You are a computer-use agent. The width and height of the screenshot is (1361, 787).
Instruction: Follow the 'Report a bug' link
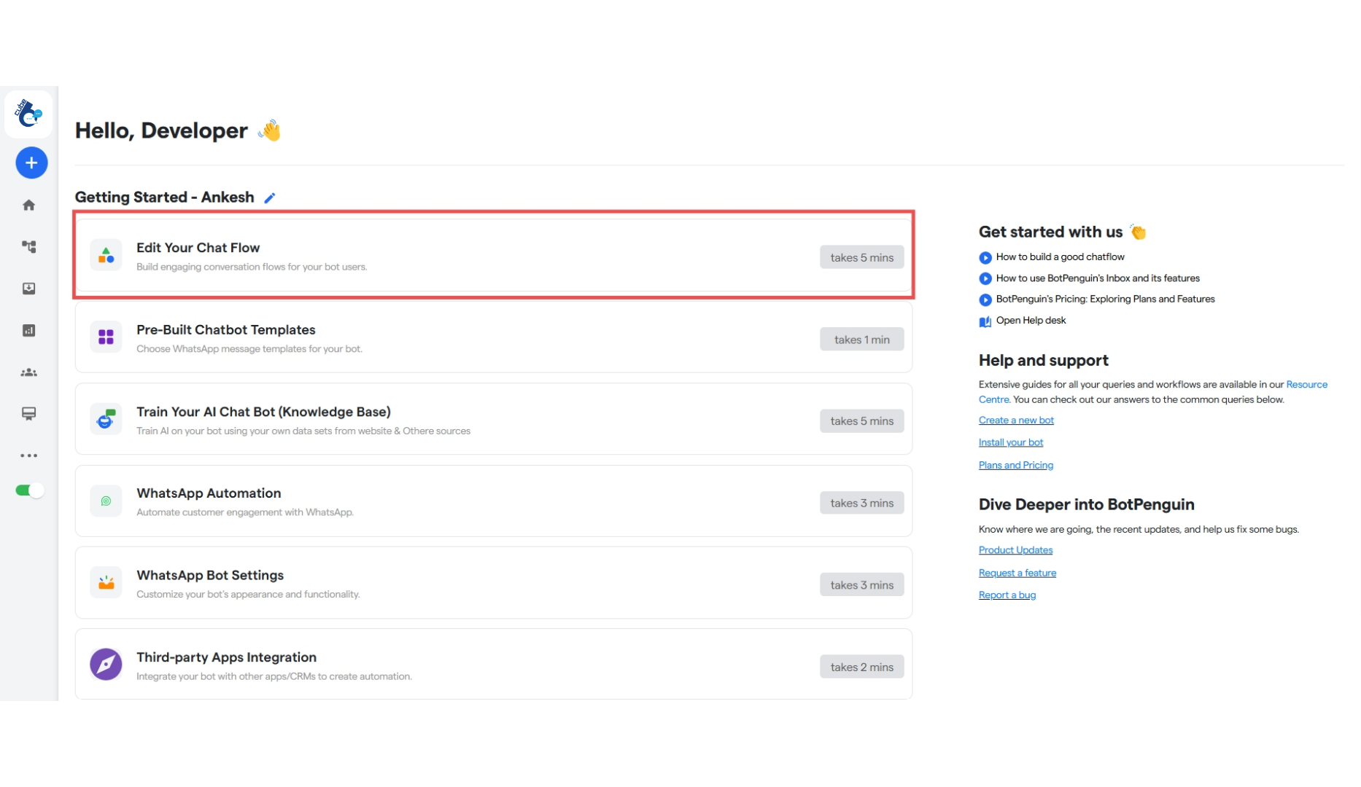(x=1007, y=595)
